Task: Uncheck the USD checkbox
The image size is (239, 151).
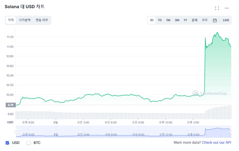Action: tap(8, 143)
